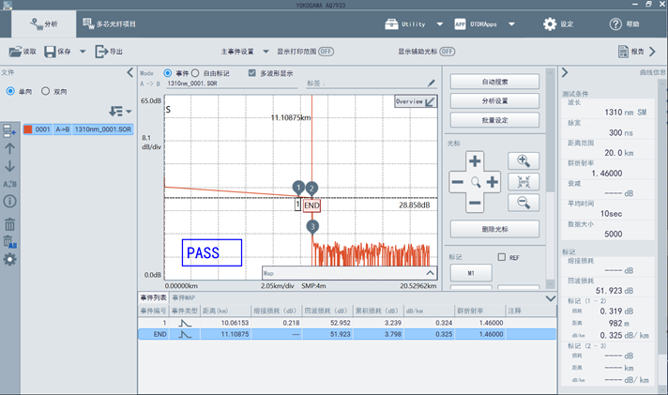Enable the REF checkbox
668x395 pixels.
[502, 257]
